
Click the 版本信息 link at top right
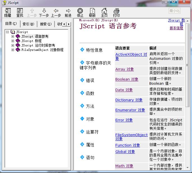[x=176, y=28]
